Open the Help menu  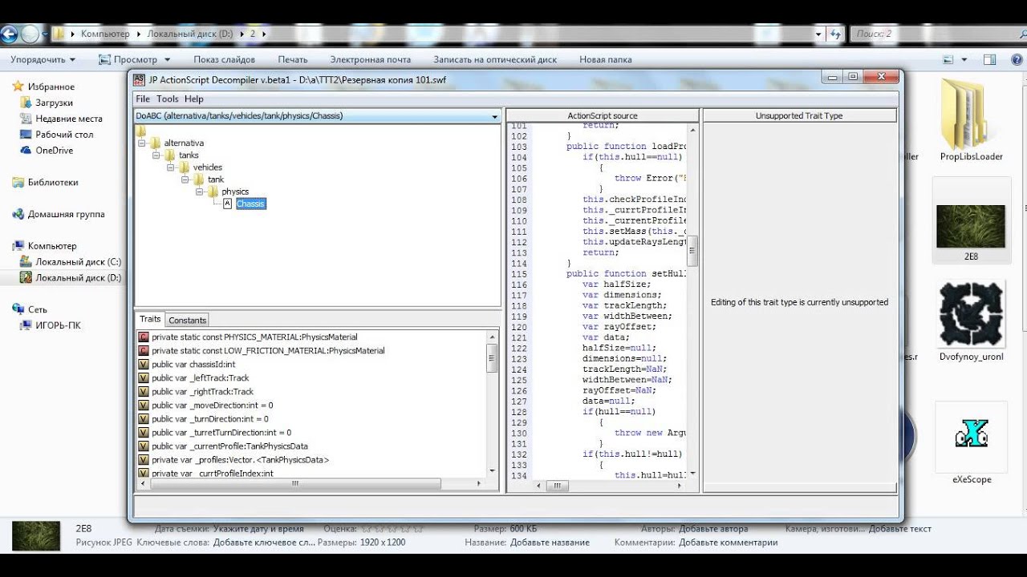(194, 99)
